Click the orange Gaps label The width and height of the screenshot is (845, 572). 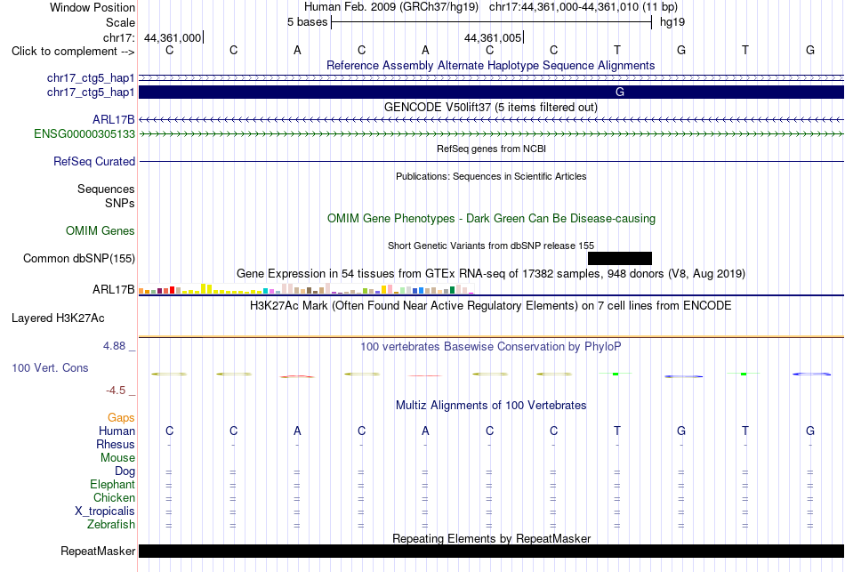121,418
